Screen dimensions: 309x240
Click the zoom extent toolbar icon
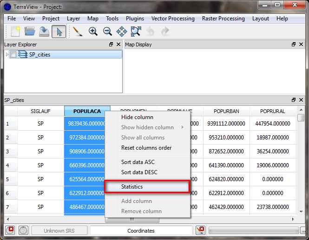pyautogui.click(x=136, y=32)
